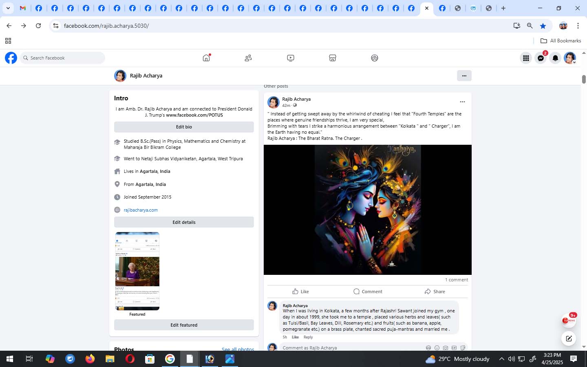Open Windows Start menu

click(10, 359)
